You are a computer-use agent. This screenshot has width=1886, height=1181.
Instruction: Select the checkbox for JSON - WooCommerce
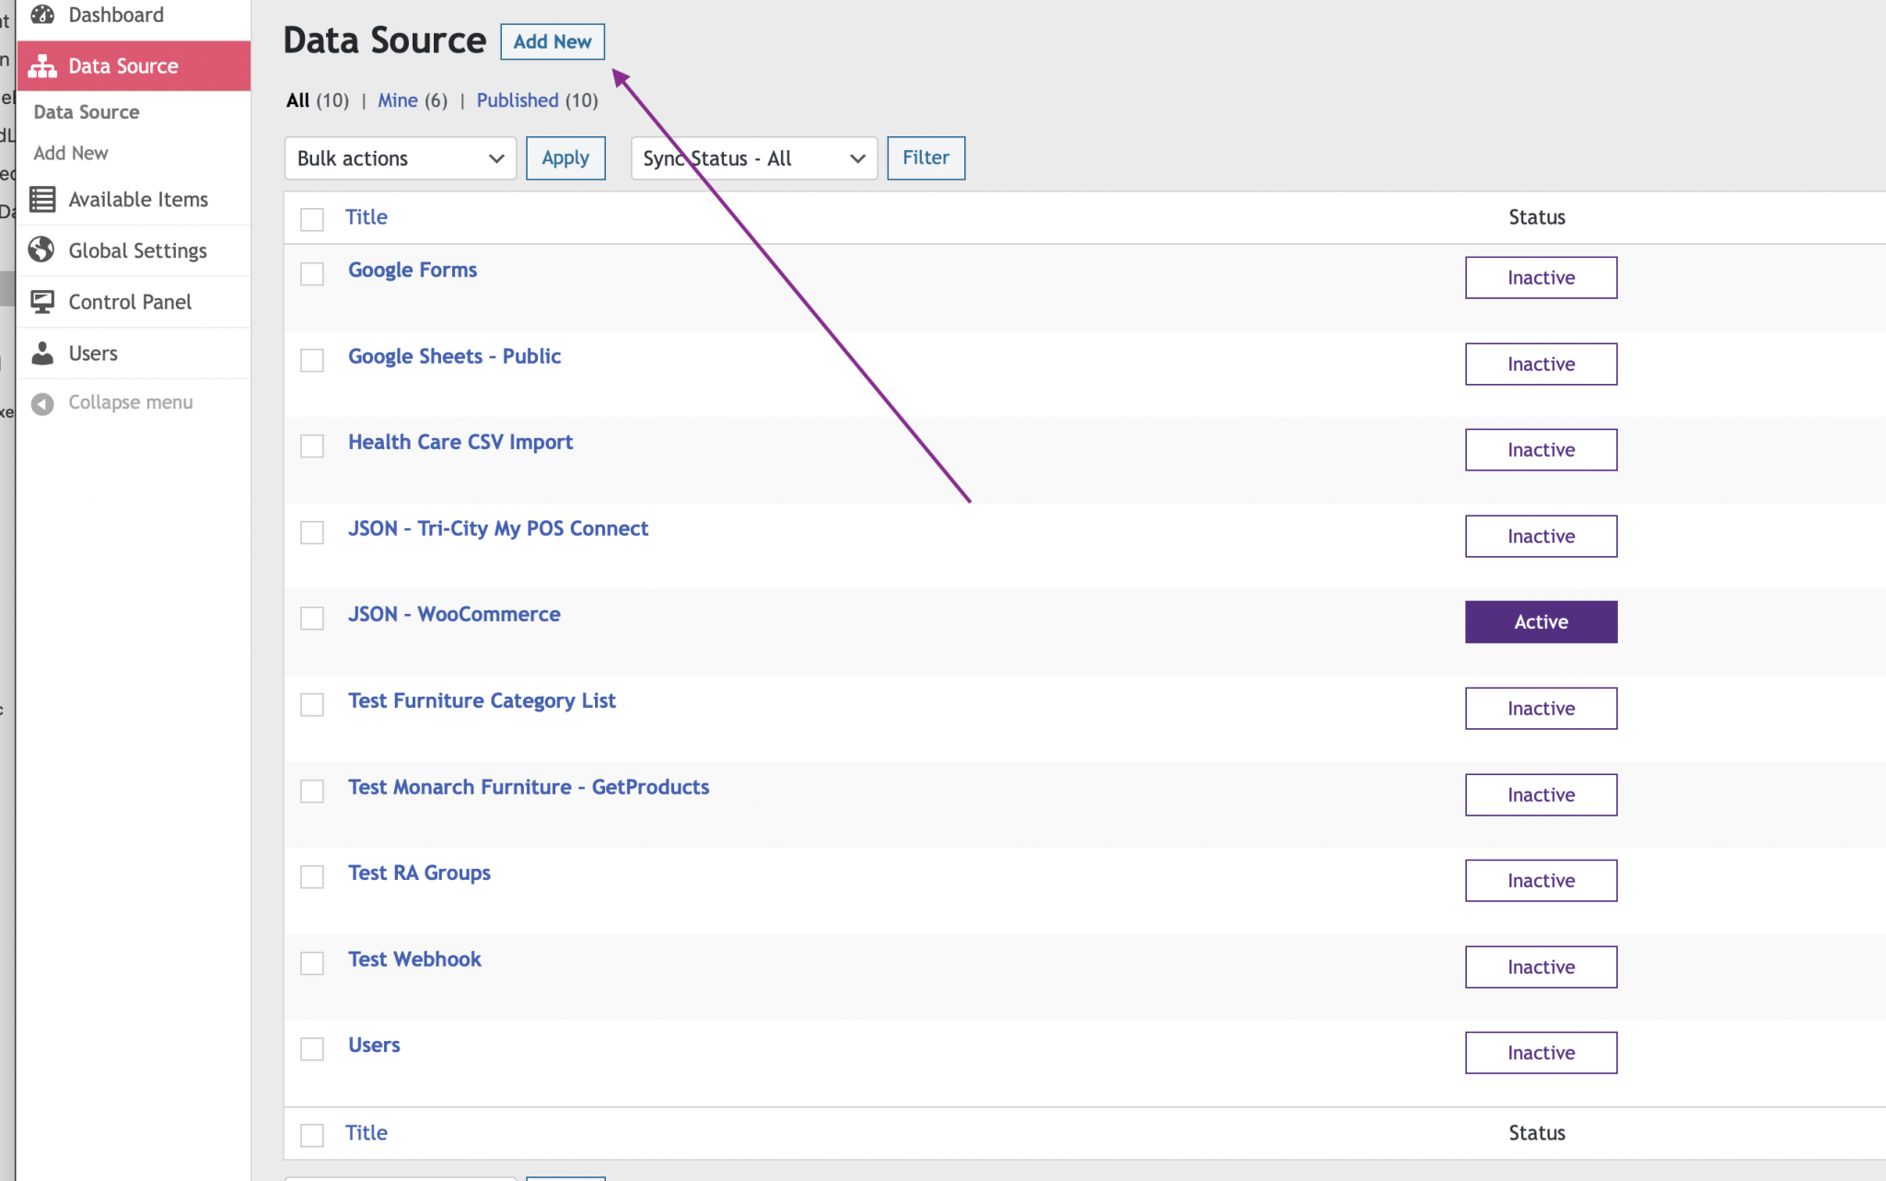(312, 618)
